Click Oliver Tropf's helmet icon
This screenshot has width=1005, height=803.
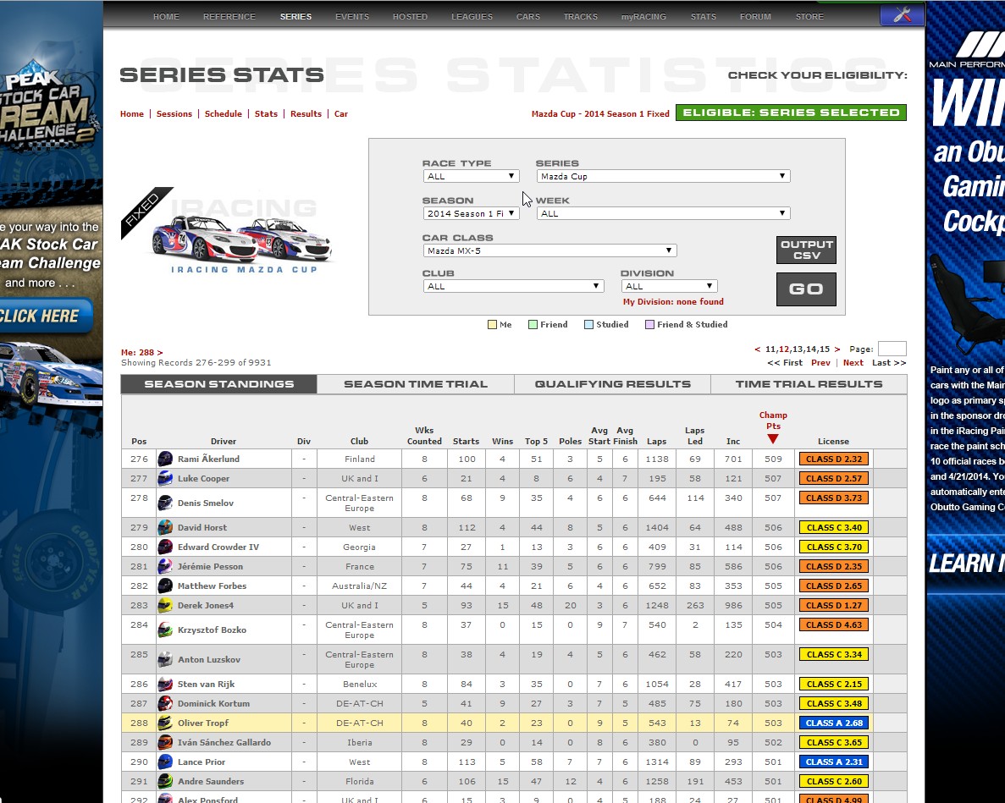[165, 723]
